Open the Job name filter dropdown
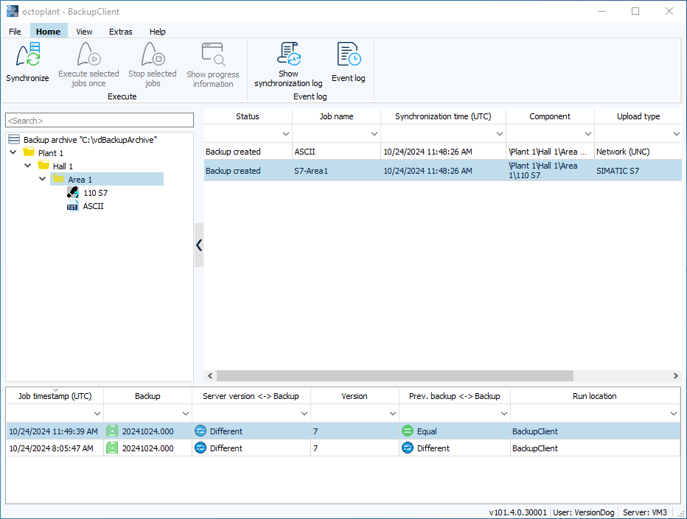The height and width of the screenshot is (519, 687). 373,133
